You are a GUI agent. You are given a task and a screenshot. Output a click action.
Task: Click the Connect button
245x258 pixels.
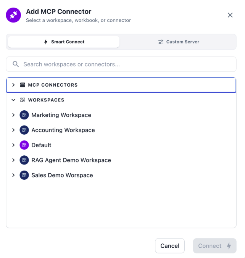(215, 246)
